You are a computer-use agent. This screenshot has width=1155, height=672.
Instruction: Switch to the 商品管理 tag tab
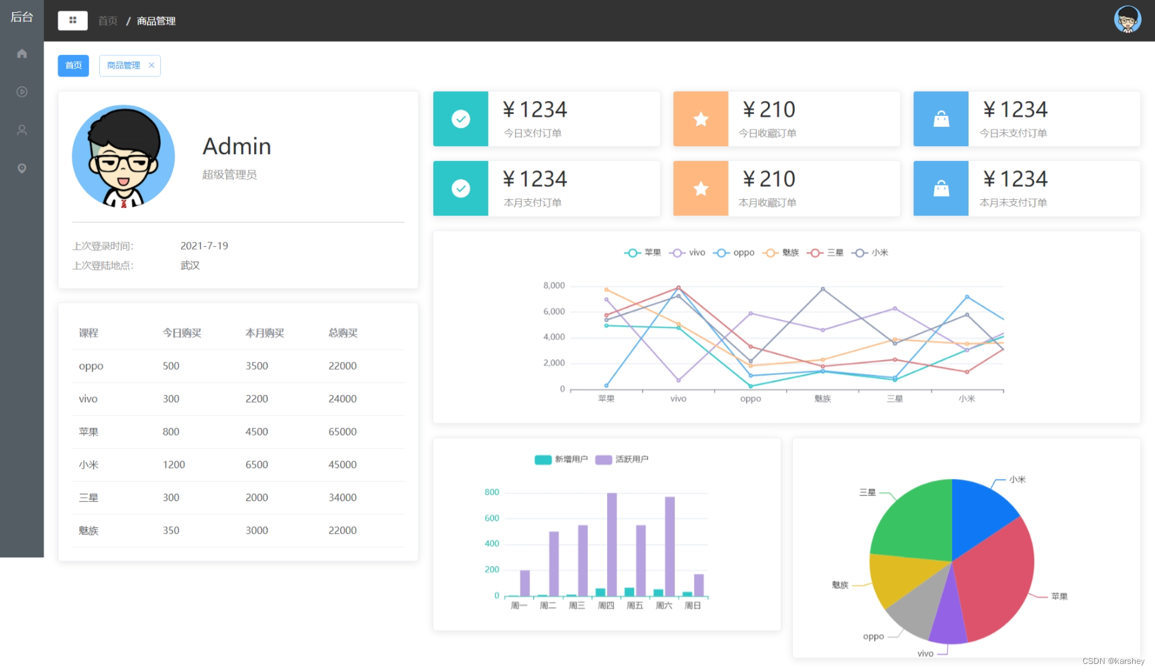tap(123, 66)
